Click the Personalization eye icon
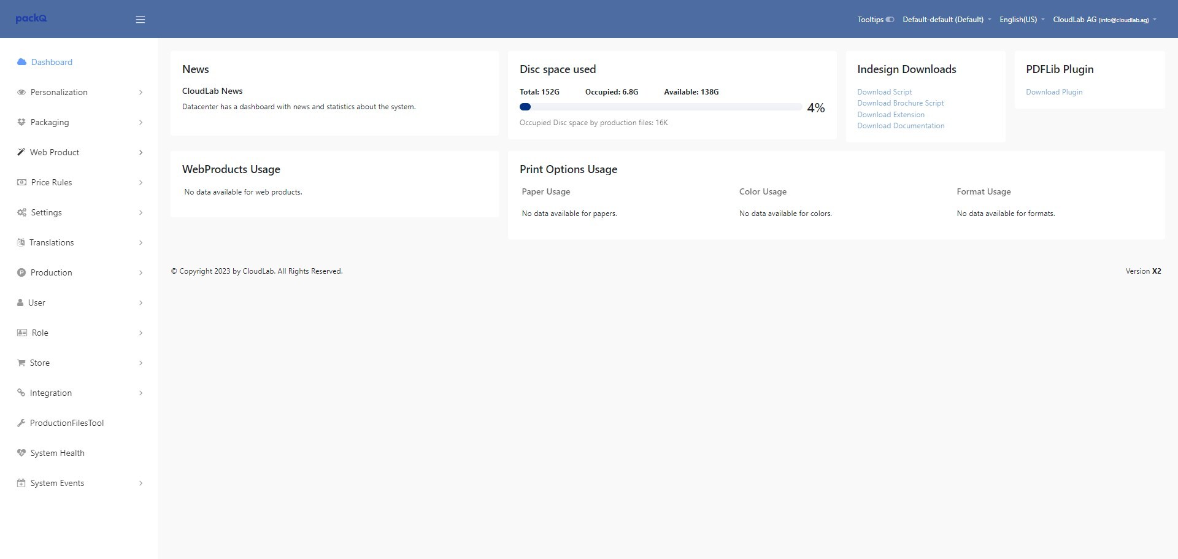1178x559 pixels. (x=21, y=92)
